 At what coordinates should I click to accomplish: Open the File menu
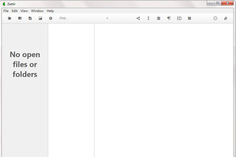[6, 11]
